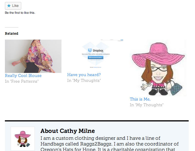The width and height of the screenshot is (195, 151).
Task: Click the Cathy Milne author avatar
Action: click(23, 139)
